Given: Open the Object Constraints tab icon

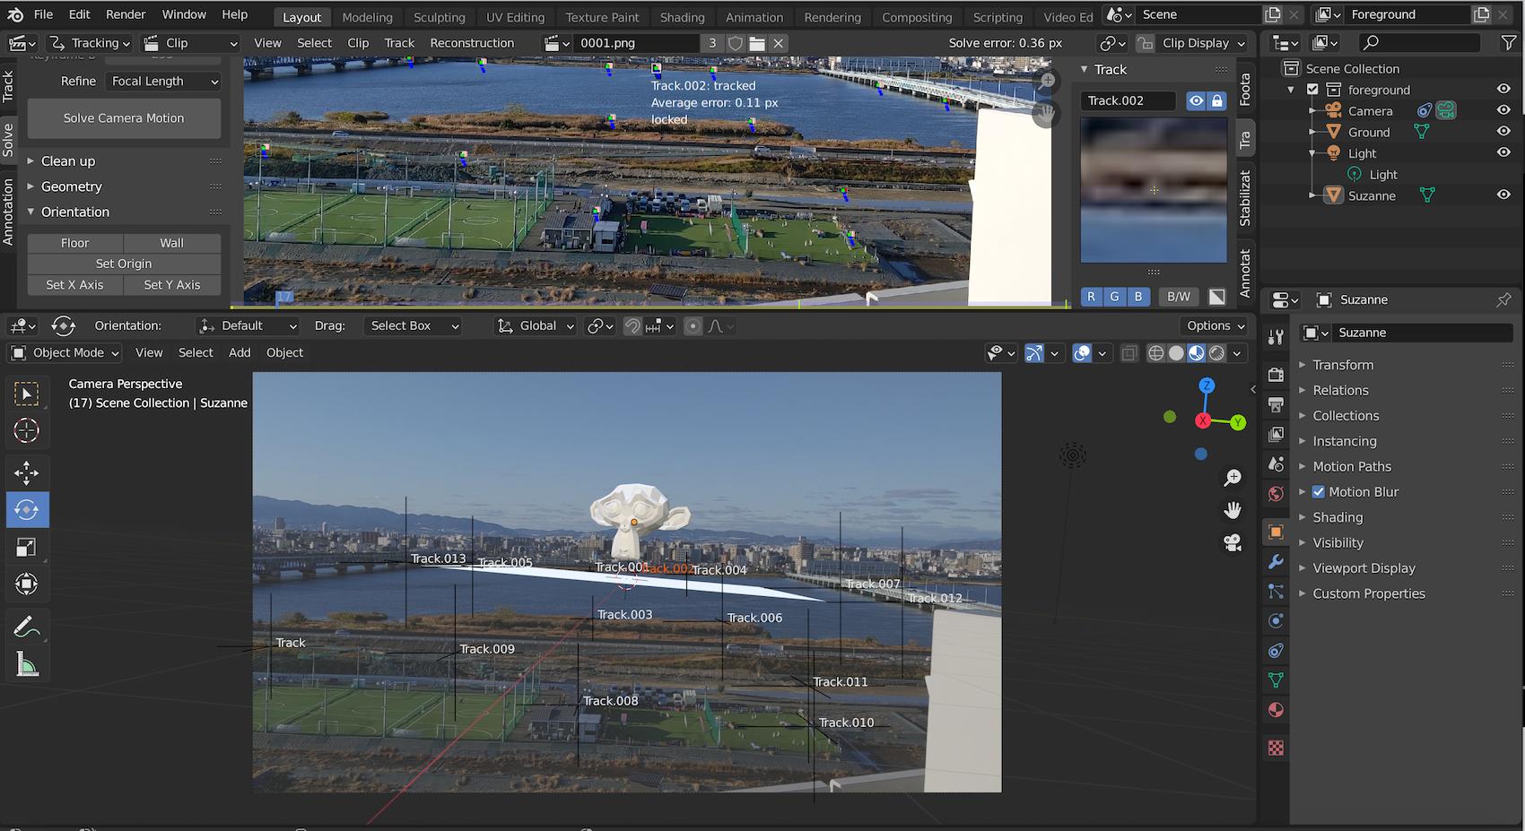Looking at the screenshot, I should coord(1276,651).
